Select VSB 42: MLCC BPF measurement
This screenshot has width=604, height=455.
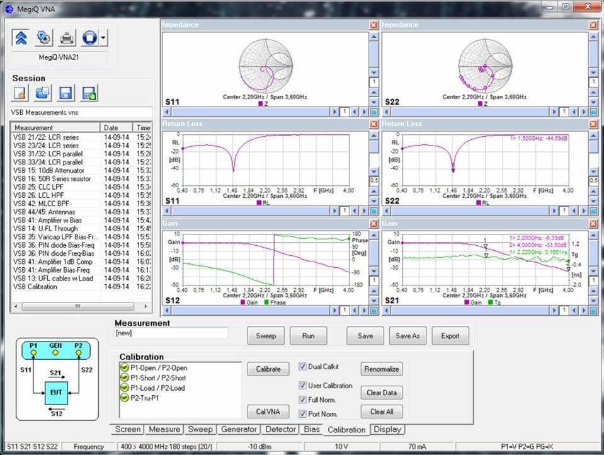click(x=41, y=204)
